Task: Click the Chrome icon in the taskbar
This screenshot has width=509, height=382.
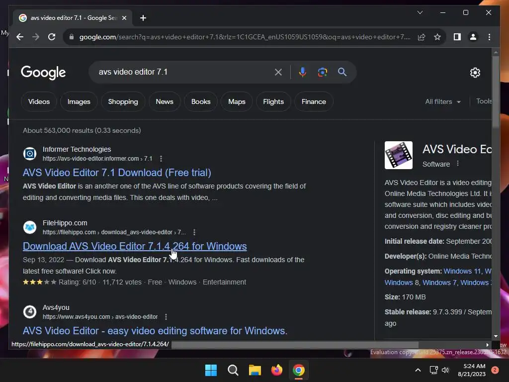Action: (x=299, y=370)
